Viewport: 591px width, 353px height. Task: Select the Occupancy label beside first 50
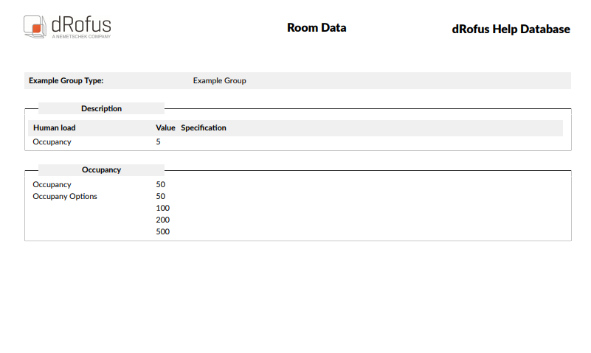[52, 184]
